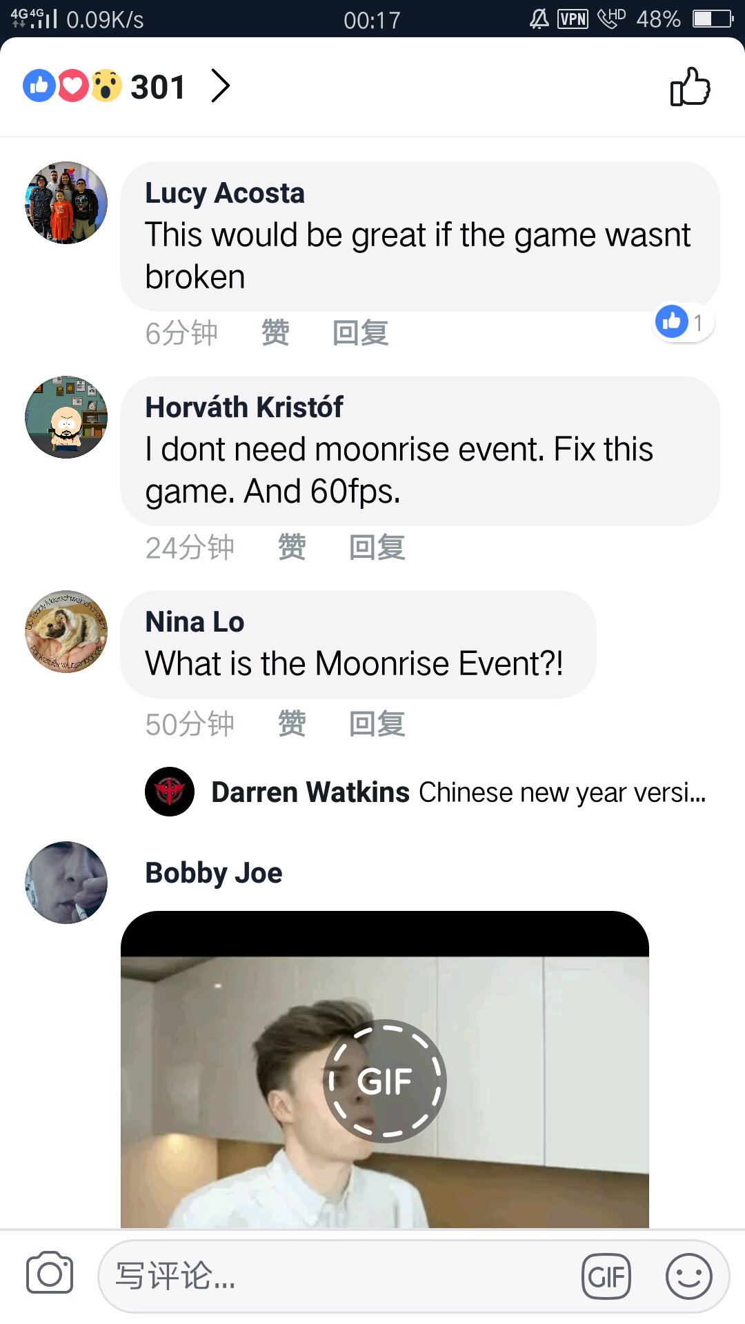Open Lucy Acosta's profile picture

66,203
